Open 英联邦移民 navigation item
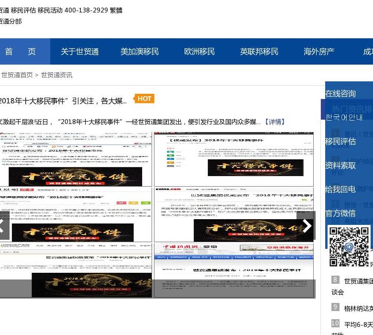The height and width of the screenshot is (335, 373). 259,51
